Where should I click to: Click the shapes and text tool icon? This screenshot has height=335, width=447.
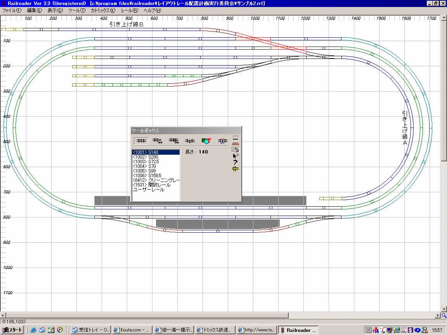(x=206, y=141)
